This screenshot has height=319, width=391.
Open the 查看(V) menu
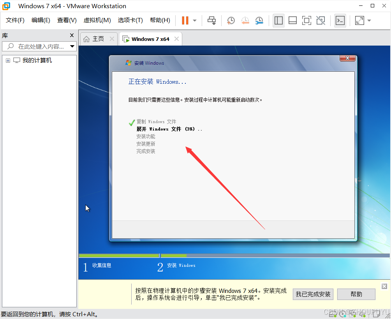[67, 20]
